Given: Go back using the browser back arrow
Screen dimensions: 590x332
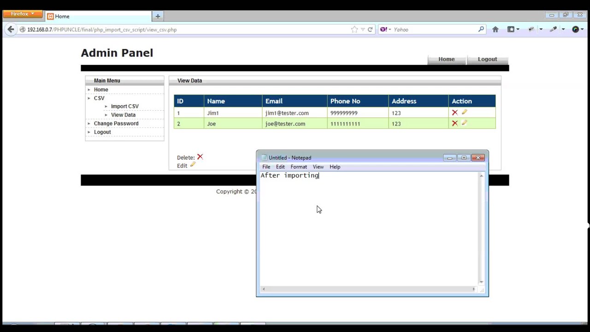Looking at the screenshot, I should 11,30.
